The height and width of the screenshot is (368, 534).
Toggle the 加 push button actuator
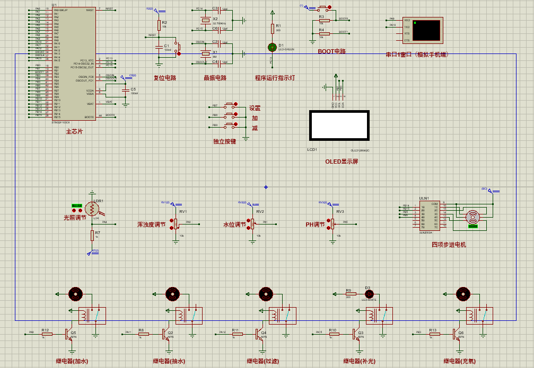coord(235,114)
